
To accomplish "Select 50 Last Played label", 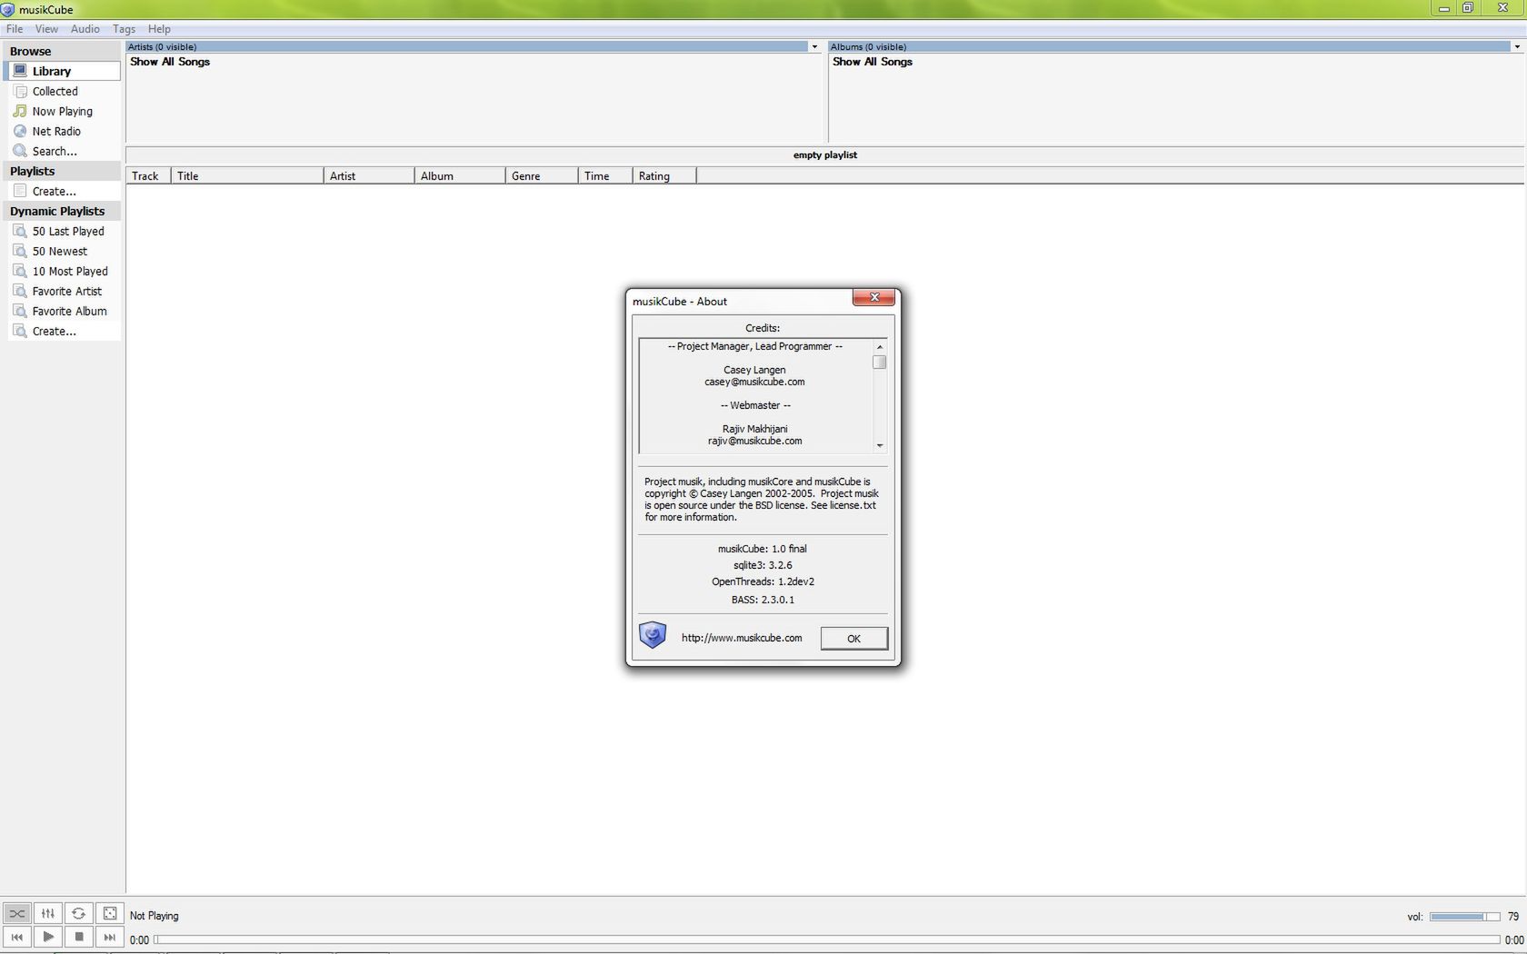I will coord(68,231).
